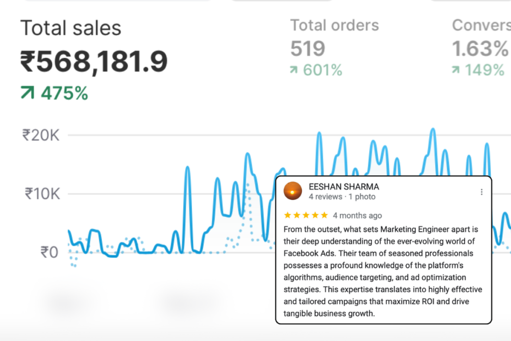Select the Total orders metric heading
The width and height of the screenshot is (511, 341).
click(x=334, y=25)
